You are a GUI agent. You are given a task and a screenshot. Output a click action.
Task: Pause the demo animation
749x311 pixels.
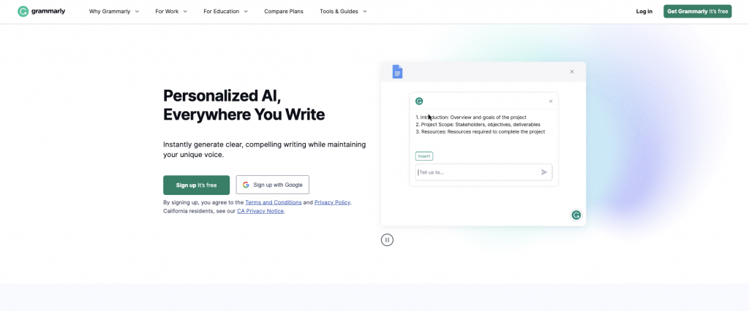(x=387, y=240)
